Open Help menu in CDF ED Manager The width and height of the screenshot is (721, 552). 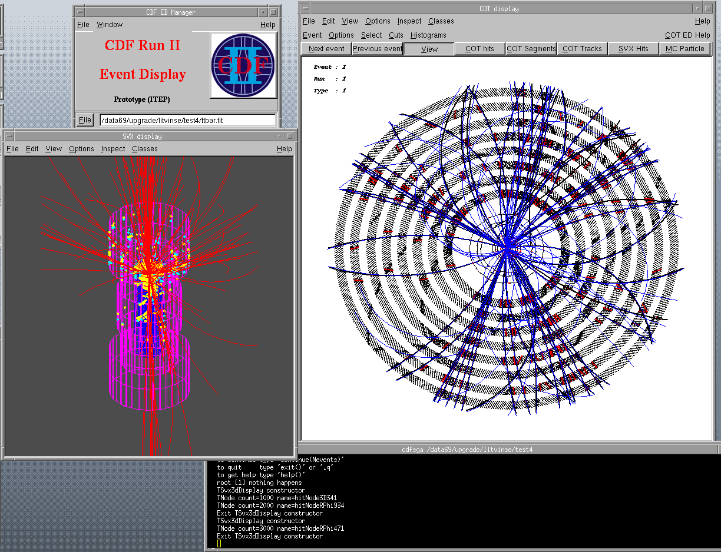click(267, 25)
